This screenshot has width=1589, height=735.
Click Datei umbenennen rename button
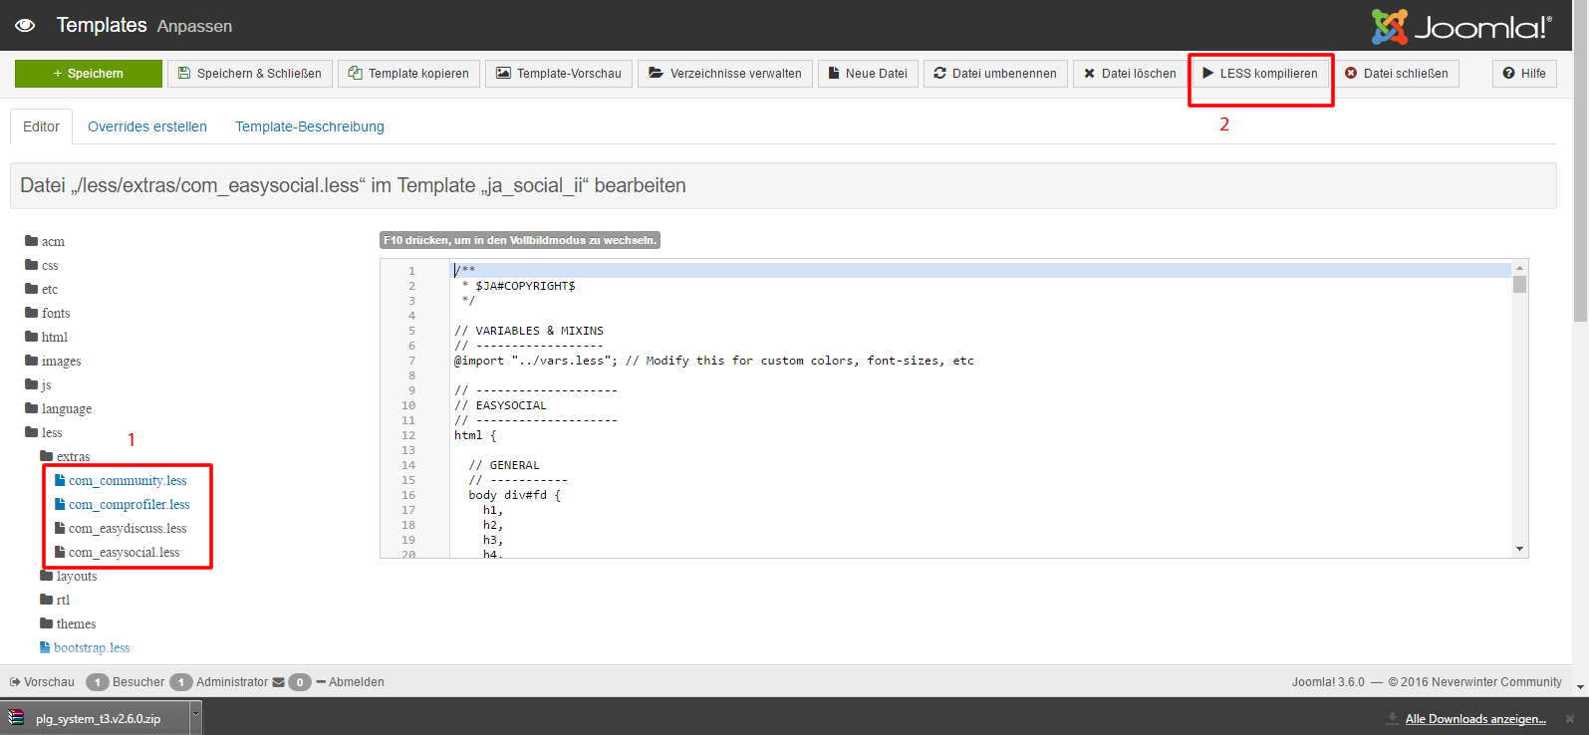point(994,74)
